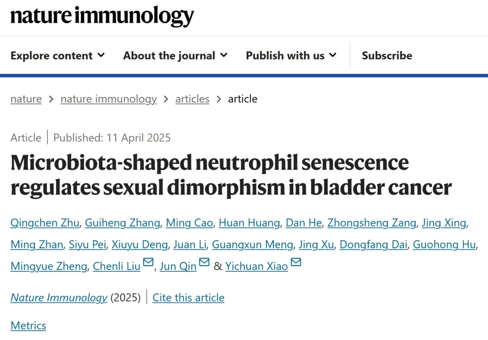Select author Zhongsheng Zang
Screen dimensions: 488x340
click(x=371, y=223)
